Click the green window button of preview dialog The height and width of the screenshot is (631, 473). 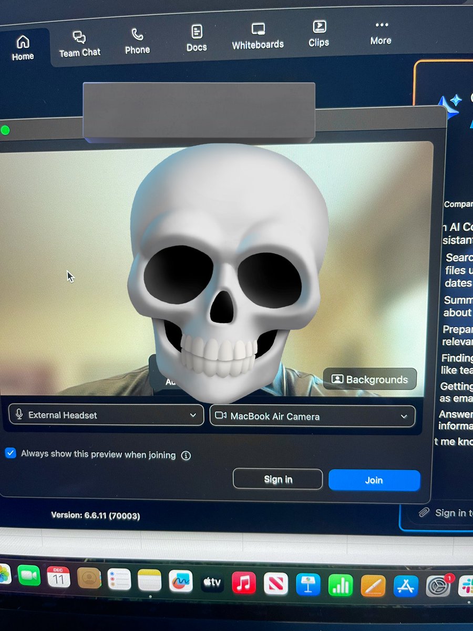click(x=5, y=130)
